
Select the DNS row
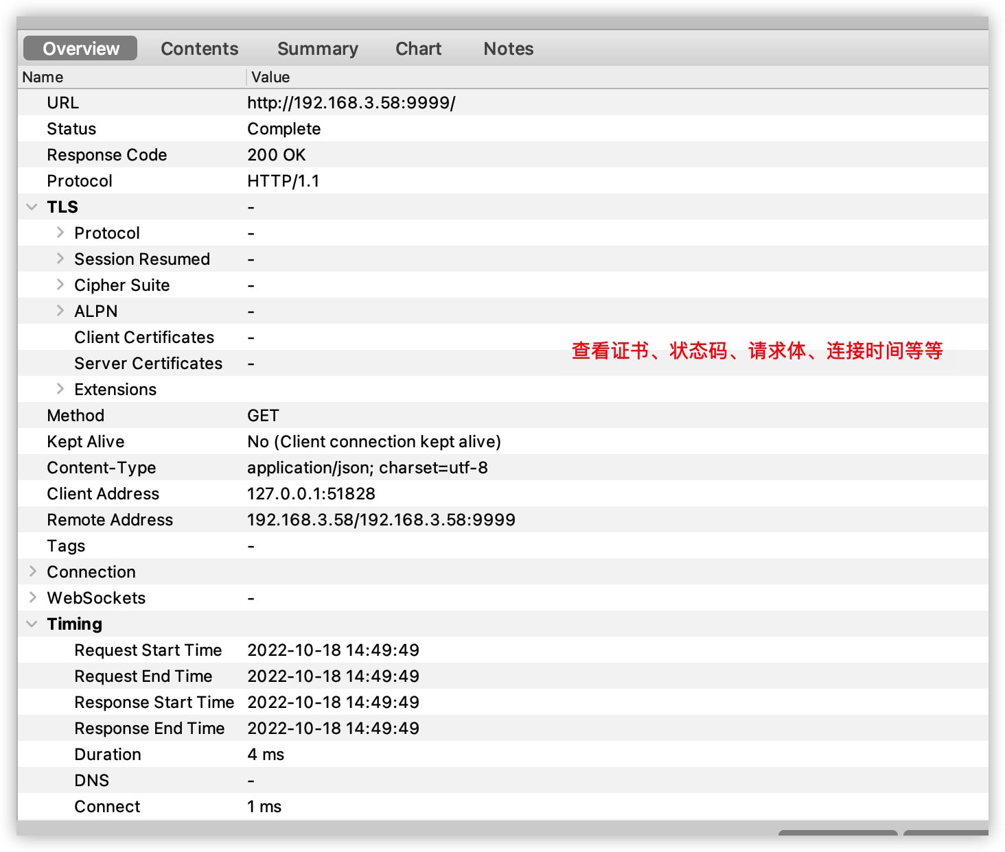click(x=502, y=780)
